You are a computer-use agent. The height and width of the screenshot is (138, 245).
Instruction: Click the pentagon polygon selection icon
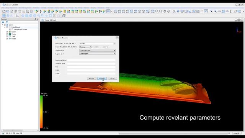(x=23, y=16)
